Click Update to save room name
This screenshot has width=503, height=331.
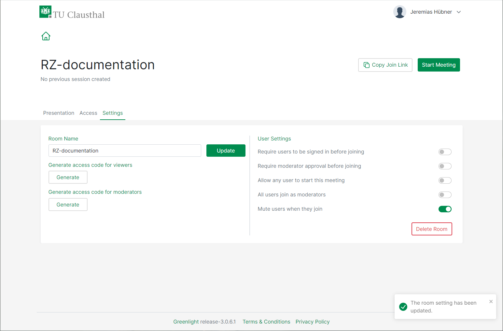(x=226, y=151)
